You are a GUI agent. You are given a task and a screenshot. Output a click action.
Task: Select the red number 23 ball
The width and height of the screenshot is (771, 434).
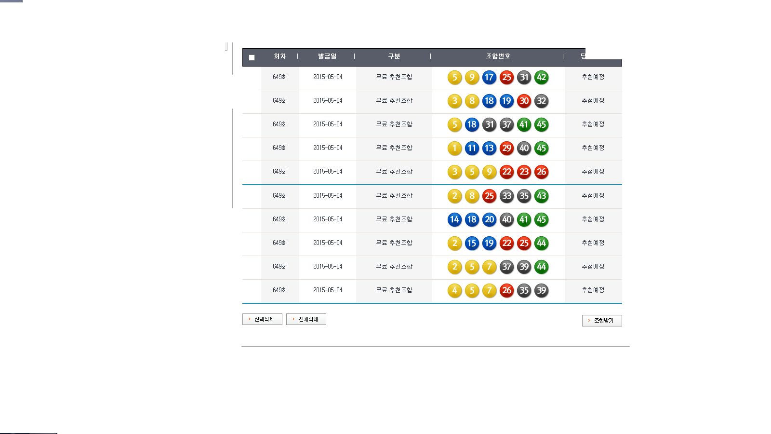point(524,172)
